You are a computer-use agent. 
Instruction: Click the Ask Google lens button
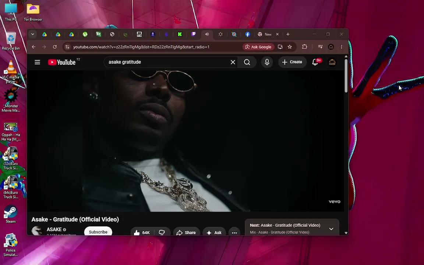click(x=258, y=47)
